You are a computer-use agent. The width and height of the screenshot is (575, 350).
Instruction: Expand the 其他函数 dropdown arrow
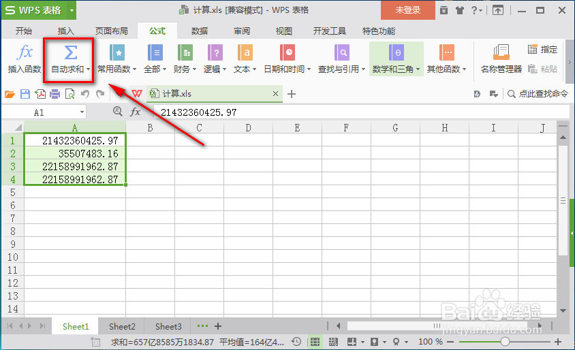(464, 69)
